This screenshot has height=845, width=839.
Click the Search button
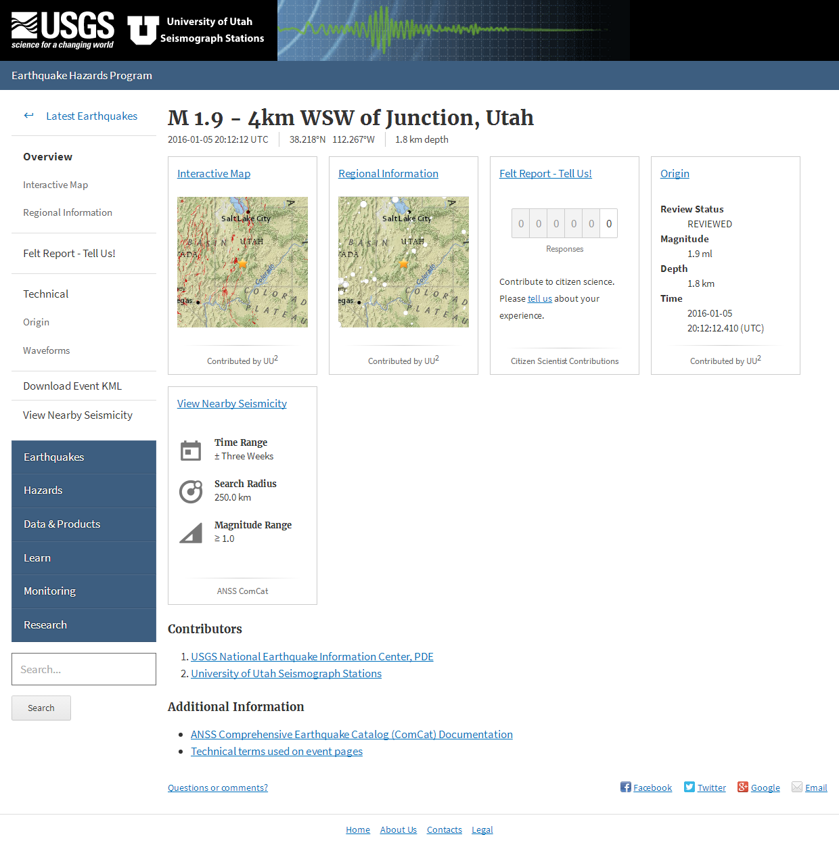(x=41, y=708)
